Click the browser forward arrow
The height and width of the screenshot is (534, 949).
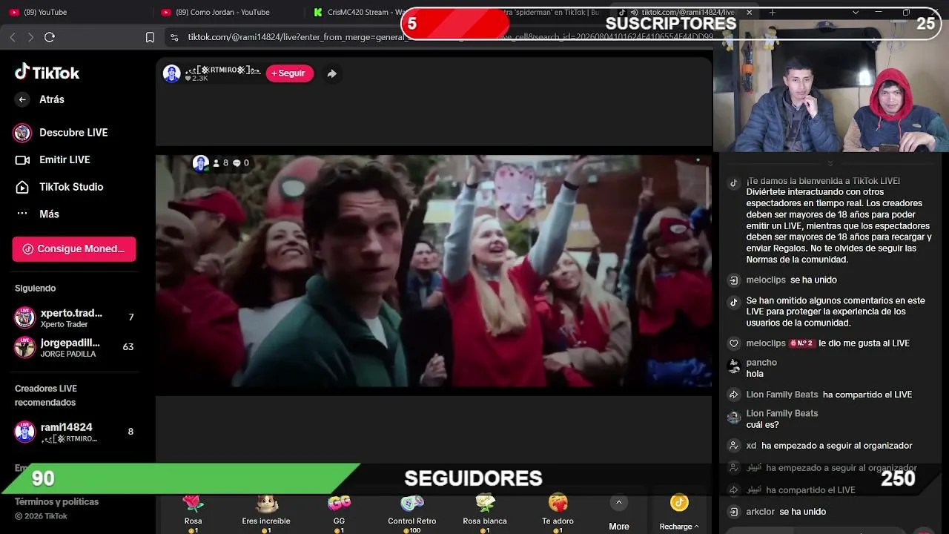[x=30, y=37]
